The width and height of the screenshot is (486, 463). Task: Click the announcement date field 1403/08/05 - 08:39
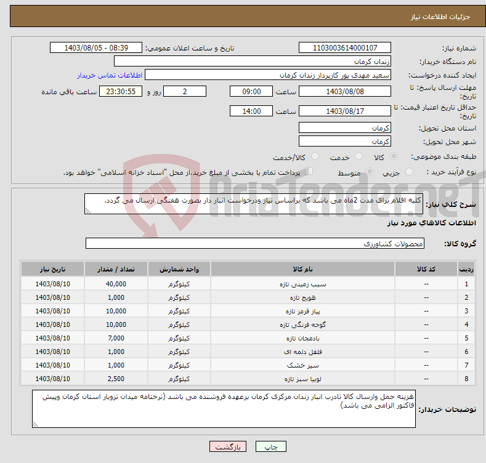(x=96, y=48)
